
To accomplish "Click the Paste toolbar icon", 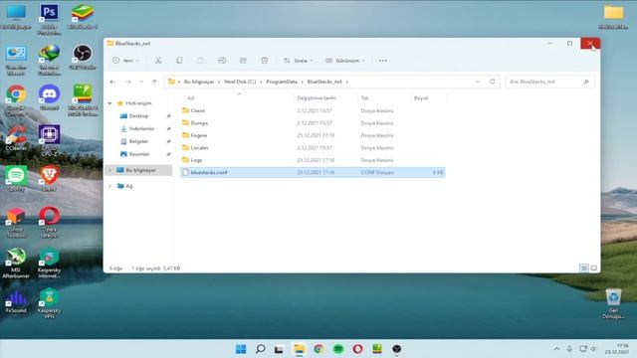I will pyautogui.click(x=201, y=61).
